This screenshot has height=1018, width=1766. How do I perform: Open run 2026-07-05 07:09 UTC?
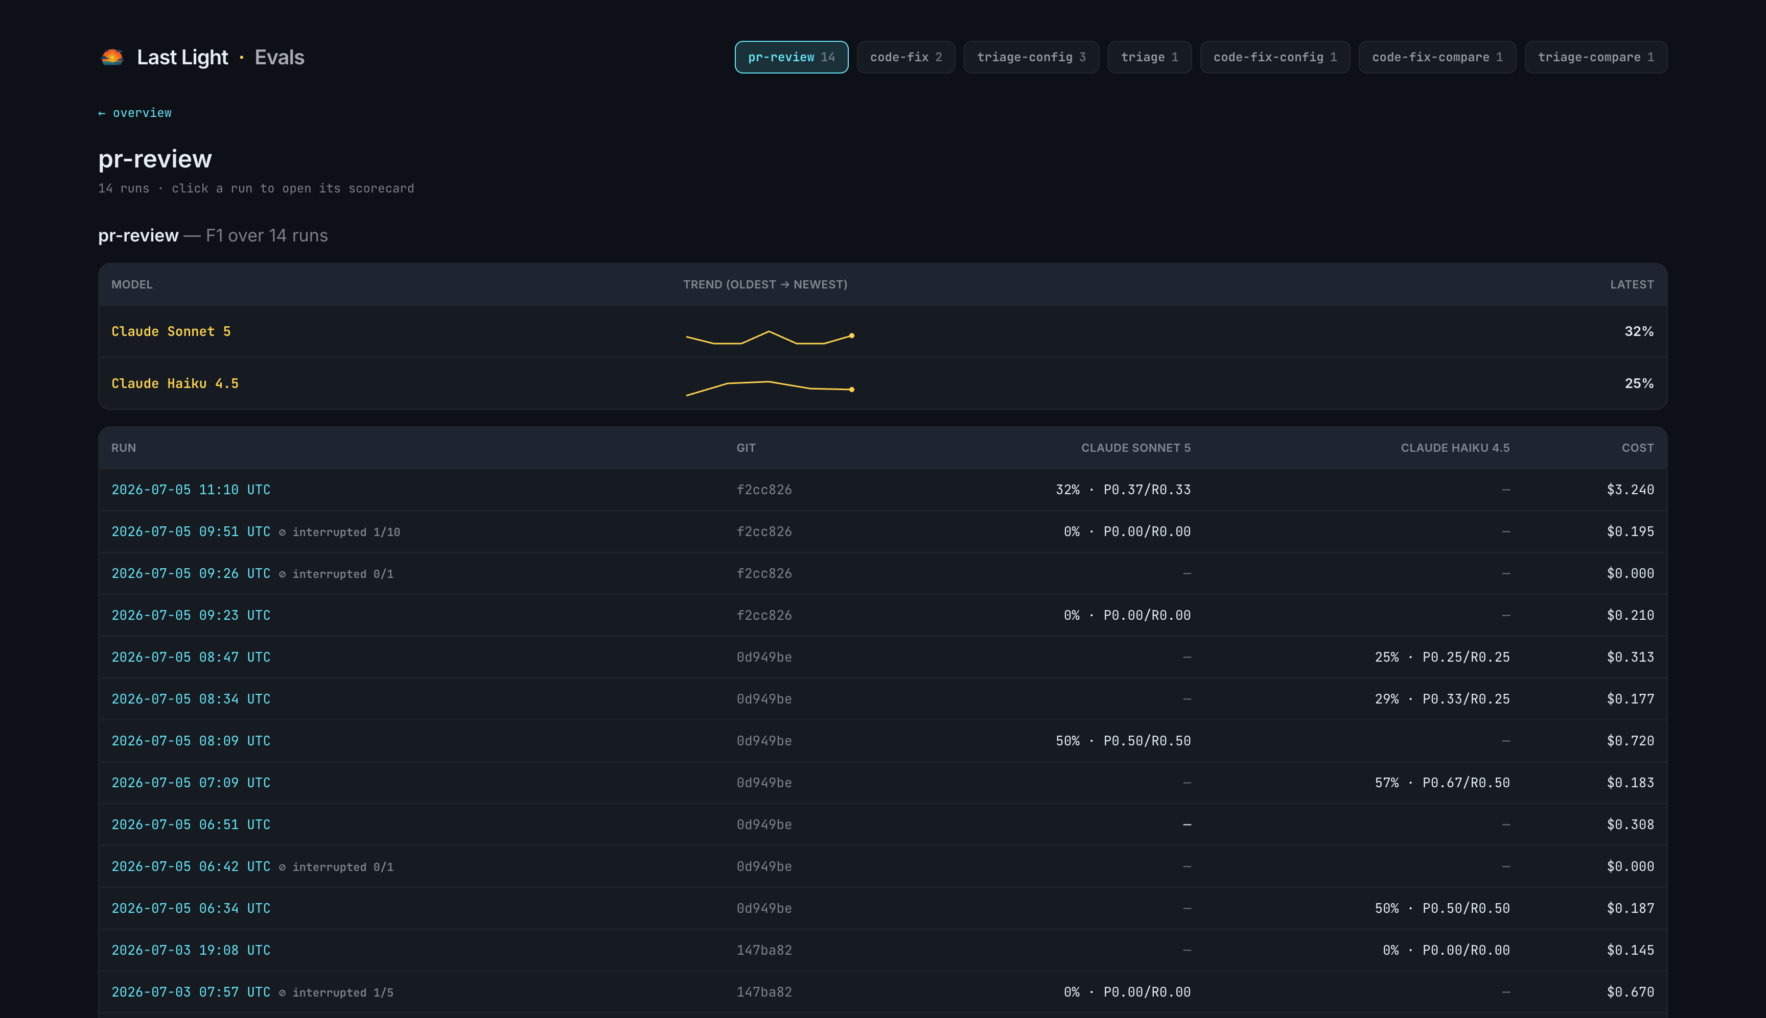(190, 783)
